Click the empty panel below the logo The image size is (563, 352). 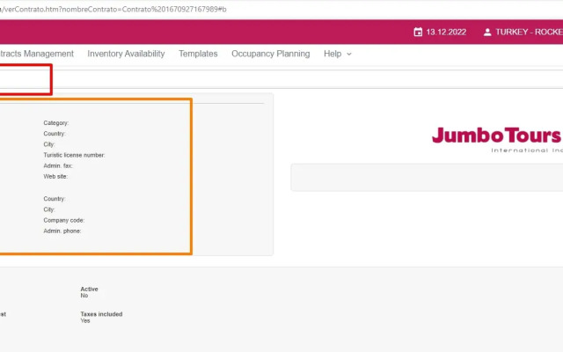pyautogui.click(x=427, y=177)
